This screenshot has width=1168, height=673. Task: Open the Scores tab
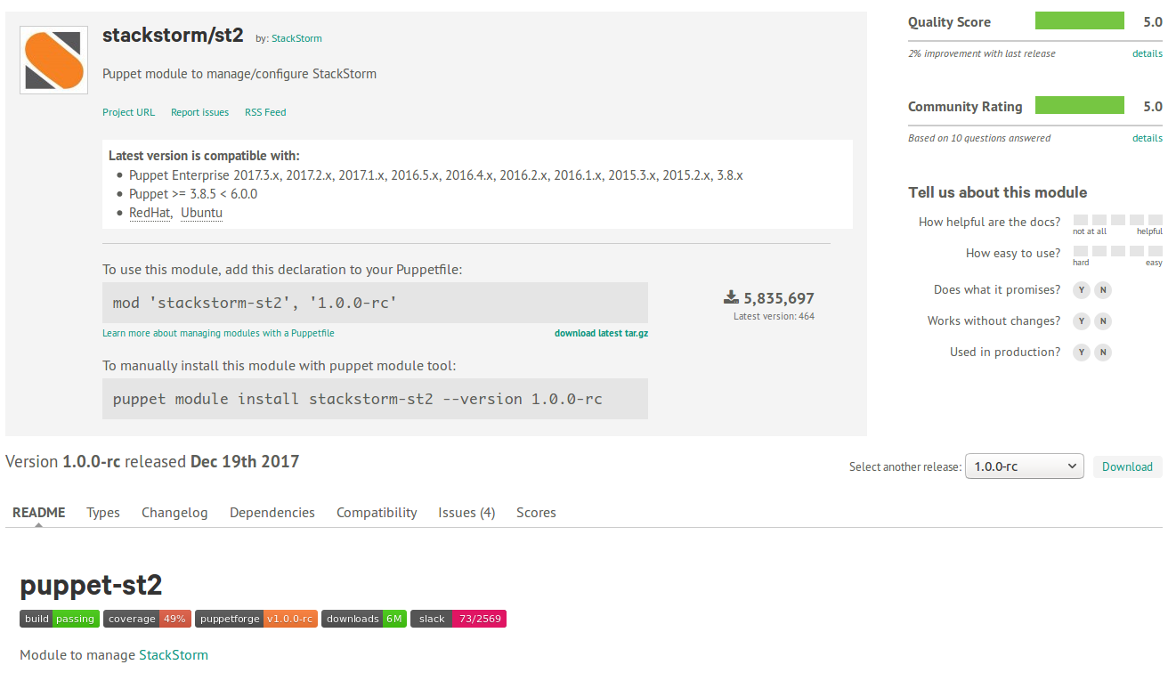(x=536, y=513)
